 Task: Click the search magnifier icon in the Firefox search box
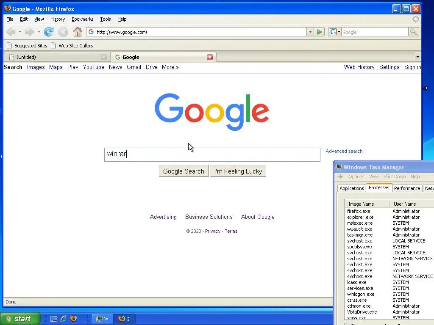click(x=413, y=32)
